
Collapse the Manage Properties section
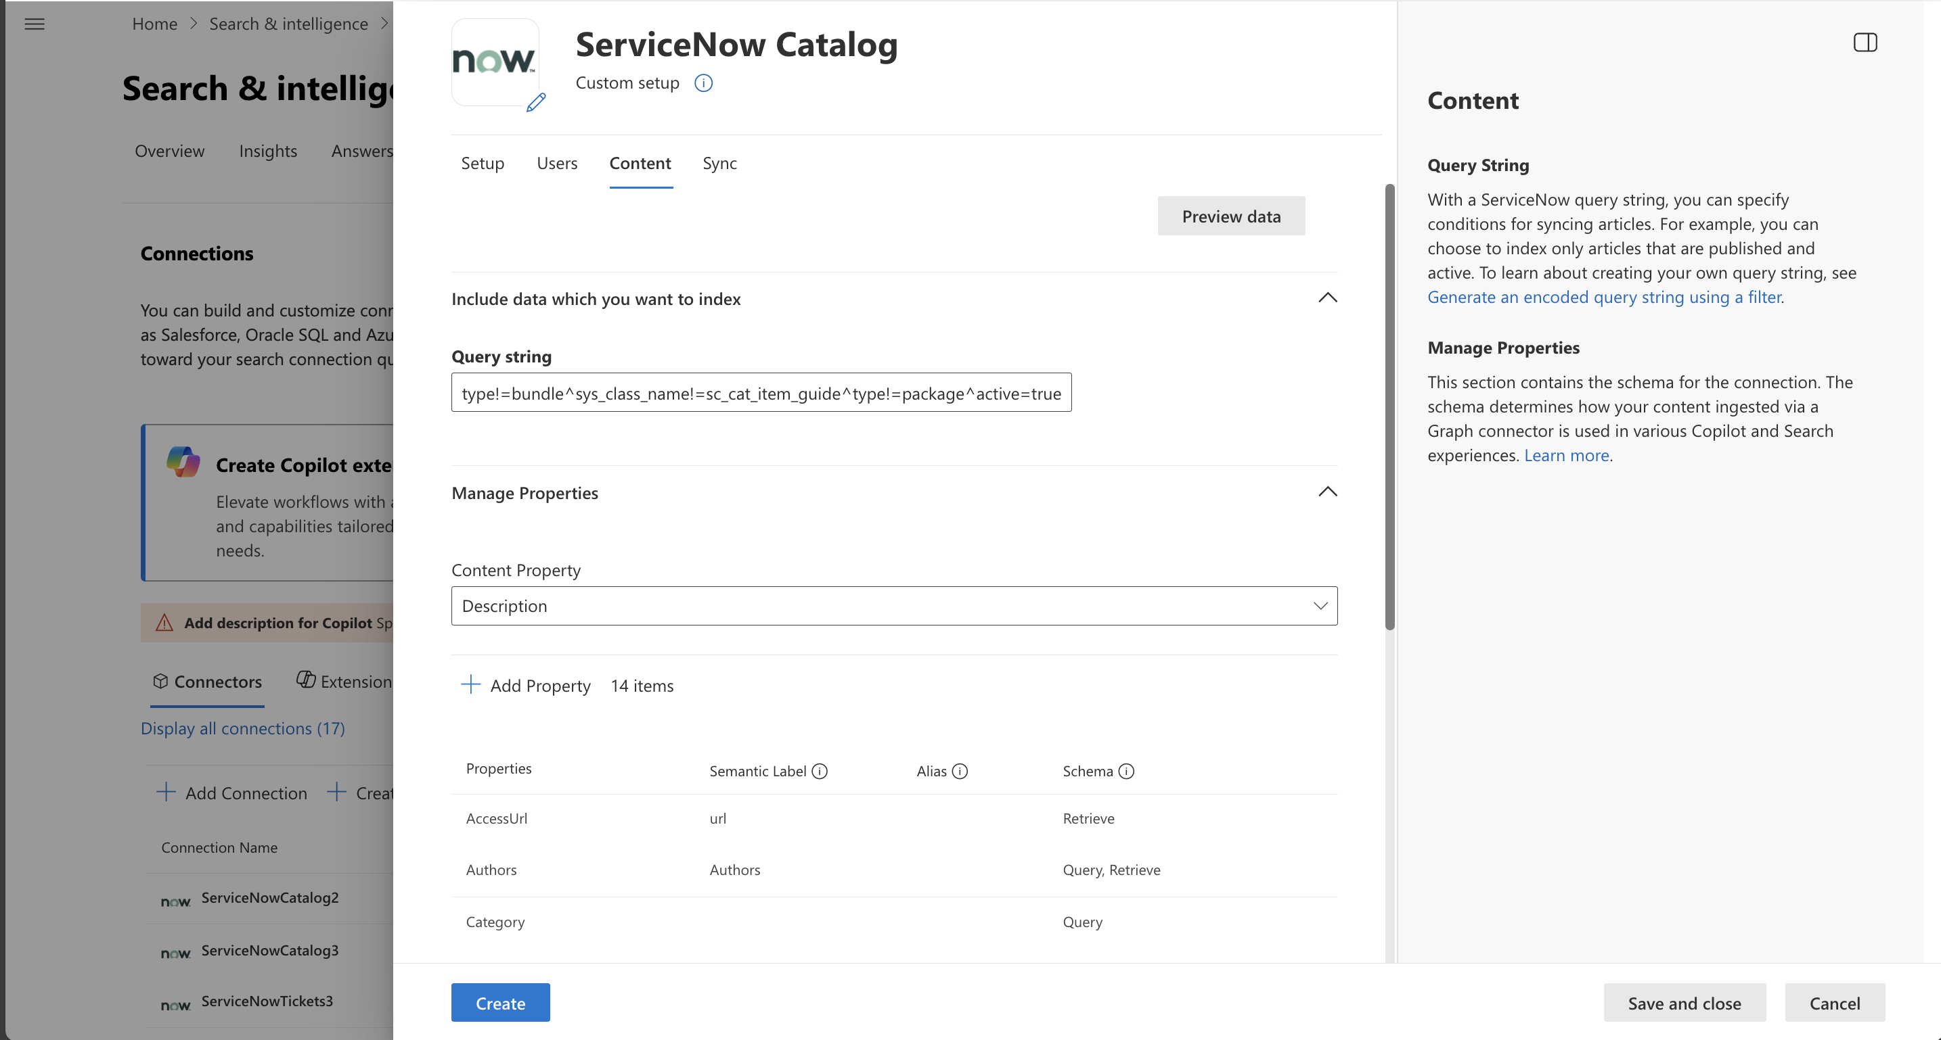tap(1327, 492)
